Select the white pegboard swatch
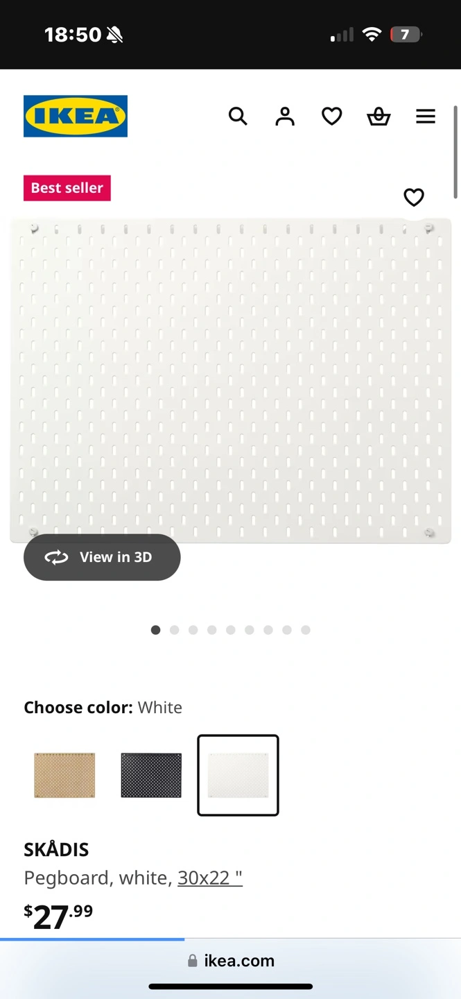The image size is (461, 999). coord(238,775)
